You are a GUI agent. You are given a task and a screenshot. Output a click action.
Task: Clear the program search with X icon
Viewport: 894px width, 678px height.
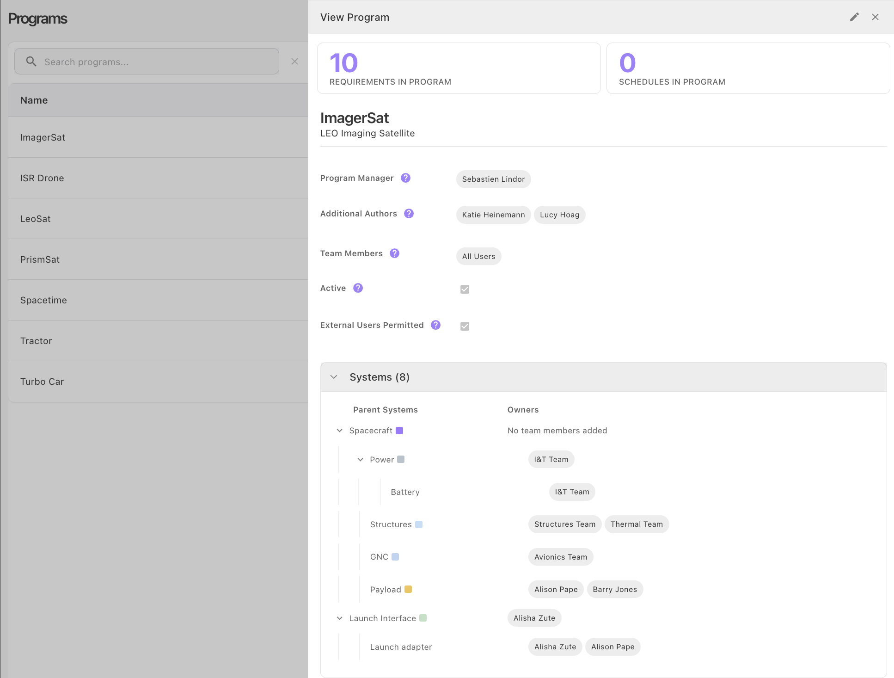[294, 62]
